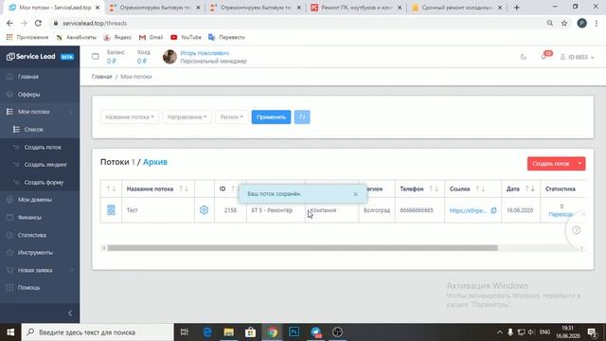The height and width of the screenshot is (341, 606).
Task: Open the Направление filter dropdown
Action: click(x=187, y=117)
